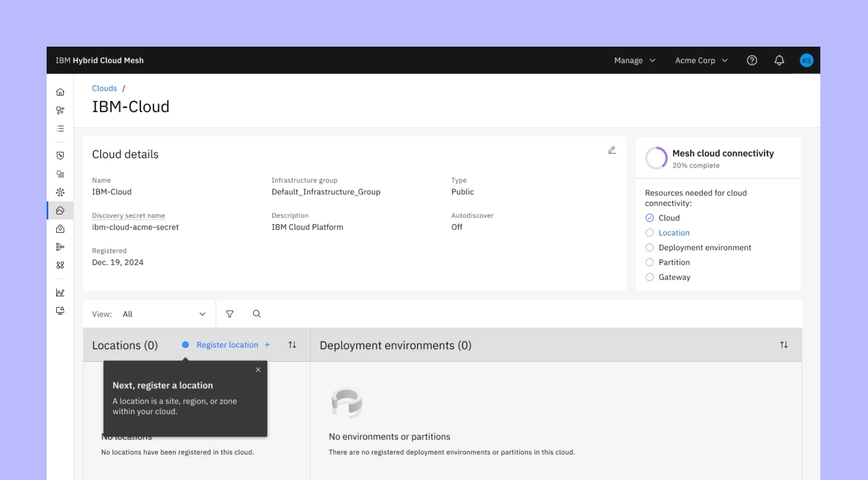Open the branching nodes sidebar icon
Screen dimensions: 868x480
pos(60,247)
